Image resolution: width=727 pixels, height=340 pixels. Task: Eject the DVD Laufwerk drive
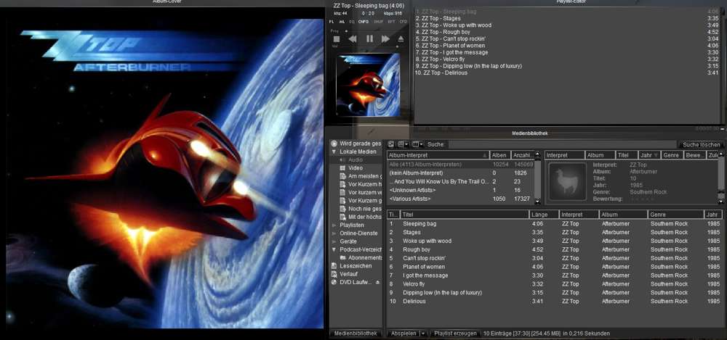pos(377,282)
